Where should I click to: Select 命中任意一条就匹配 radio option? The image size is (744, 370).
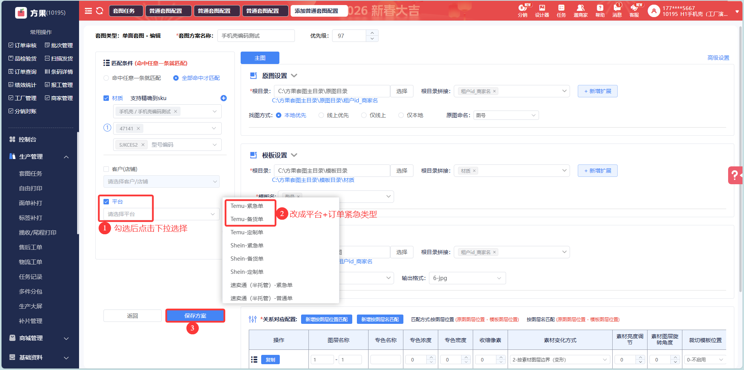click(x=106, y=78)
